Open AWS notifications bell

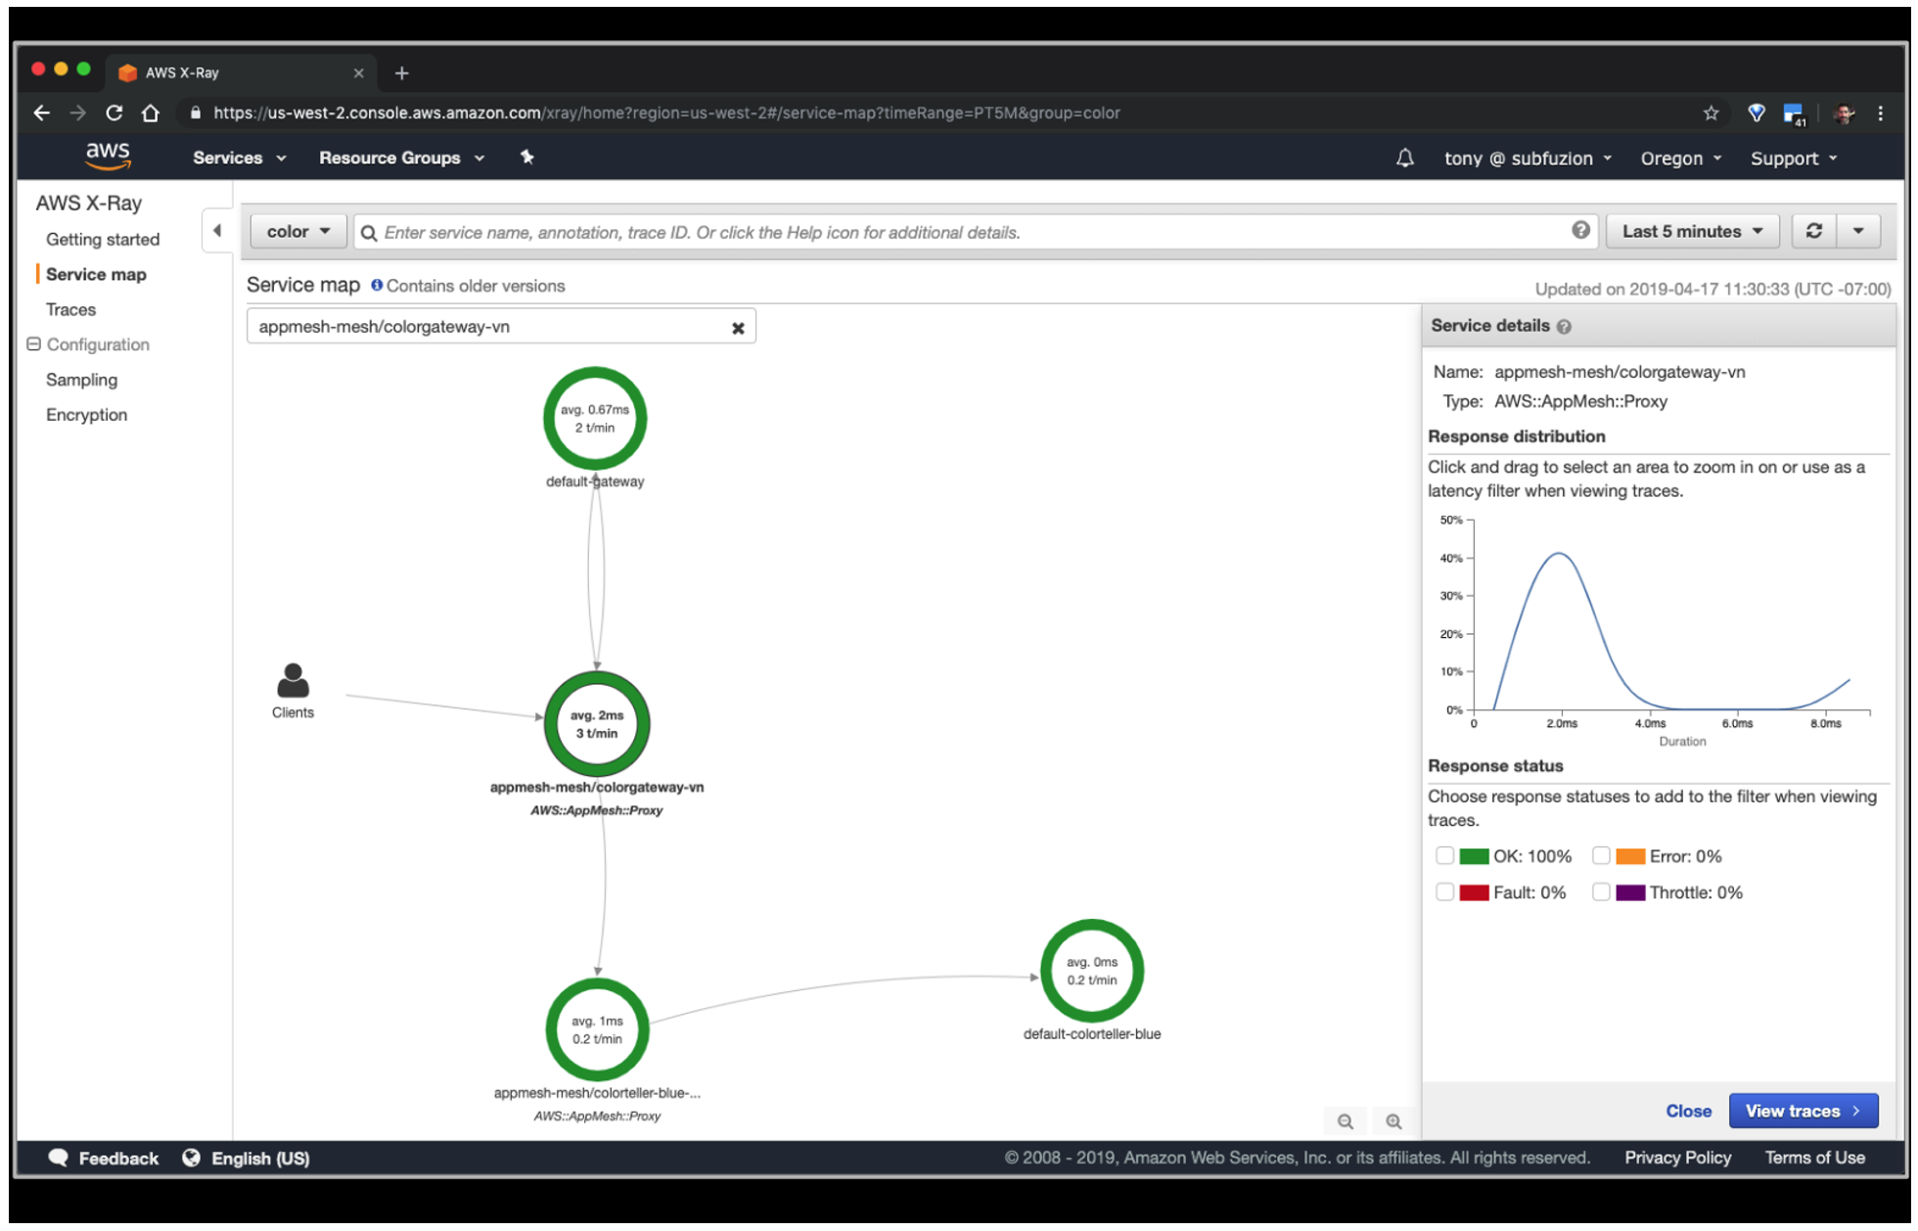coord(1404,159)
